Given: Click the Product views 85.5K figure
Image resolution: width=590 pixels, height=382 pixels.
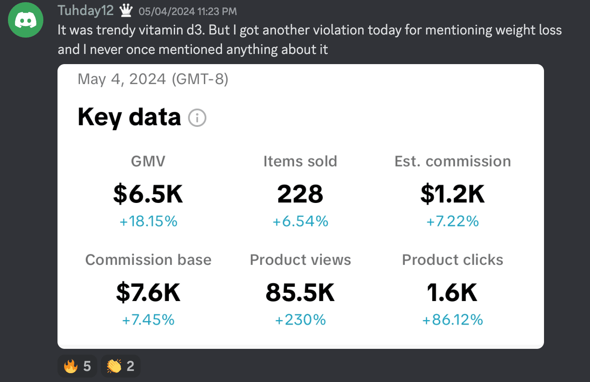Looking at the screenshot, I should 300,292.
